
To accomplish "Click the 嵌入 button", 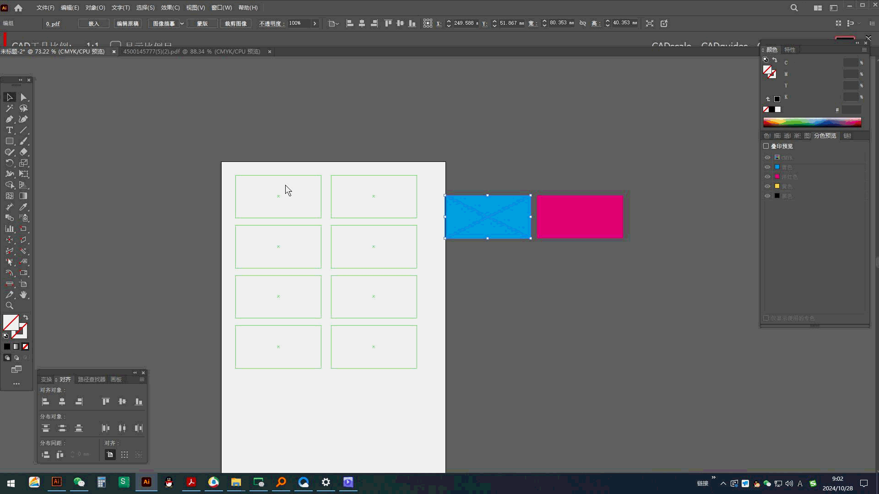I will pos(94,23).
